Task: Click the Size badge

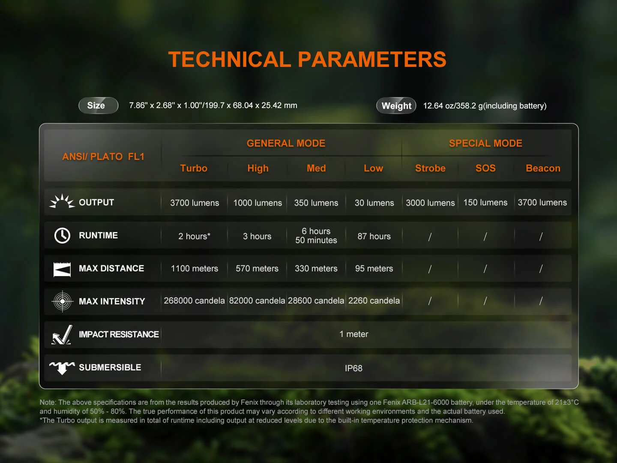Action: (98, 105)
